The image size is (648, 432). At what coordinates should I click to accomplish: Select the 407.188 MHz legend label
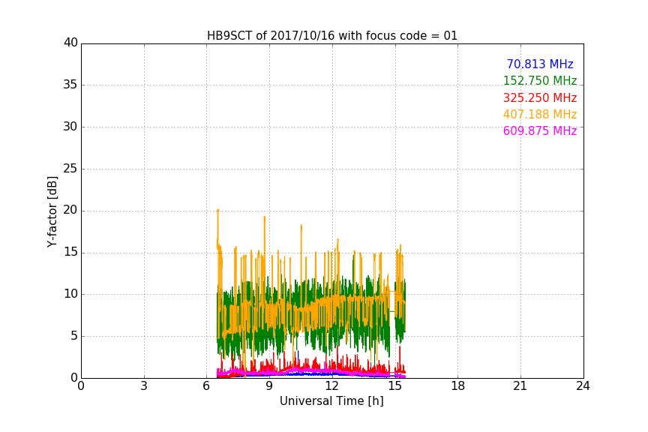click(x=540, y=114)
